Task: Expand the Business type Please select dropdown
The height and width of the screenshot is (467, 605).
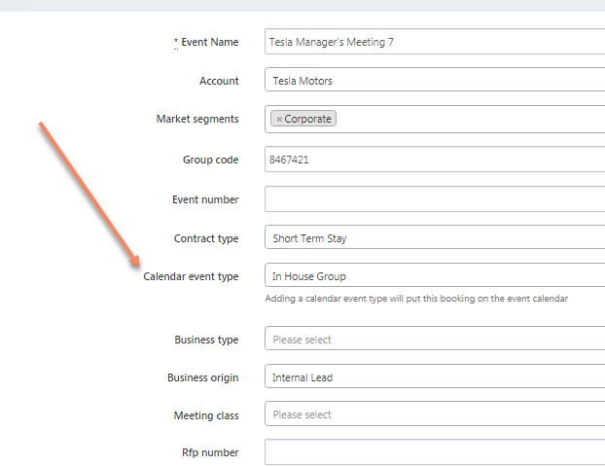Action: (x=434, y=340)
